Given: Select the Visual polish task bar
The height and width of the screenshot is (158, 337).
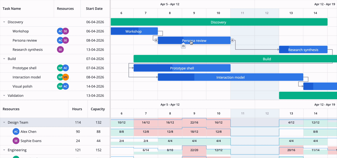Looking at the screenshot, I should 320,87.
